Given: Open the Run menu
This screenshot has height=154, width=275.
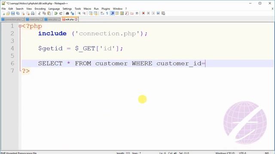Looking at the screenshot, I should (x=96, y=9).
